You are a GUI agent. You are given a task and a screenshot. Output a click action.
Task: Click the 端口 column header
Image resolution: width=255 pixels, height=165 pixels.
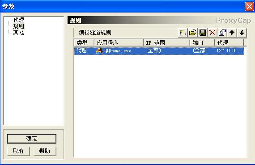pyautogui.click(x=202, y=43)
